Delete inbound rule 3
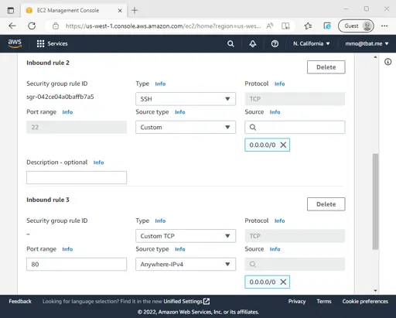Screen dimensions: 396x318 coord(326,204)
